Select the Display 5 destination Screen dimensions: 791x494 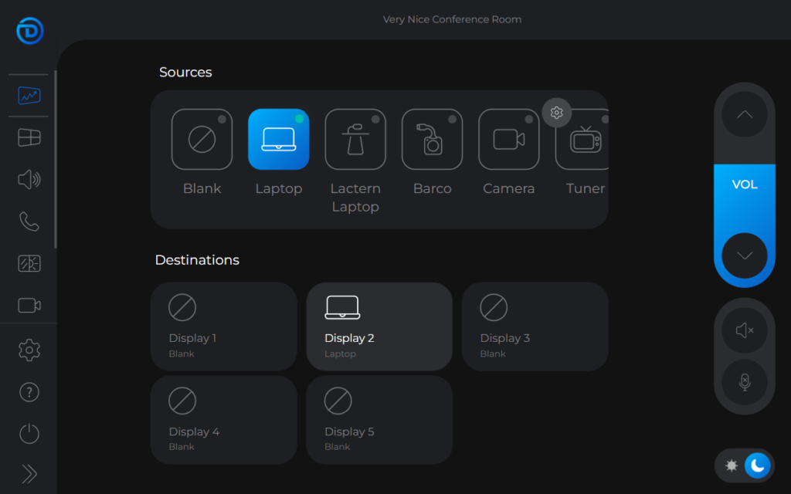379,420
